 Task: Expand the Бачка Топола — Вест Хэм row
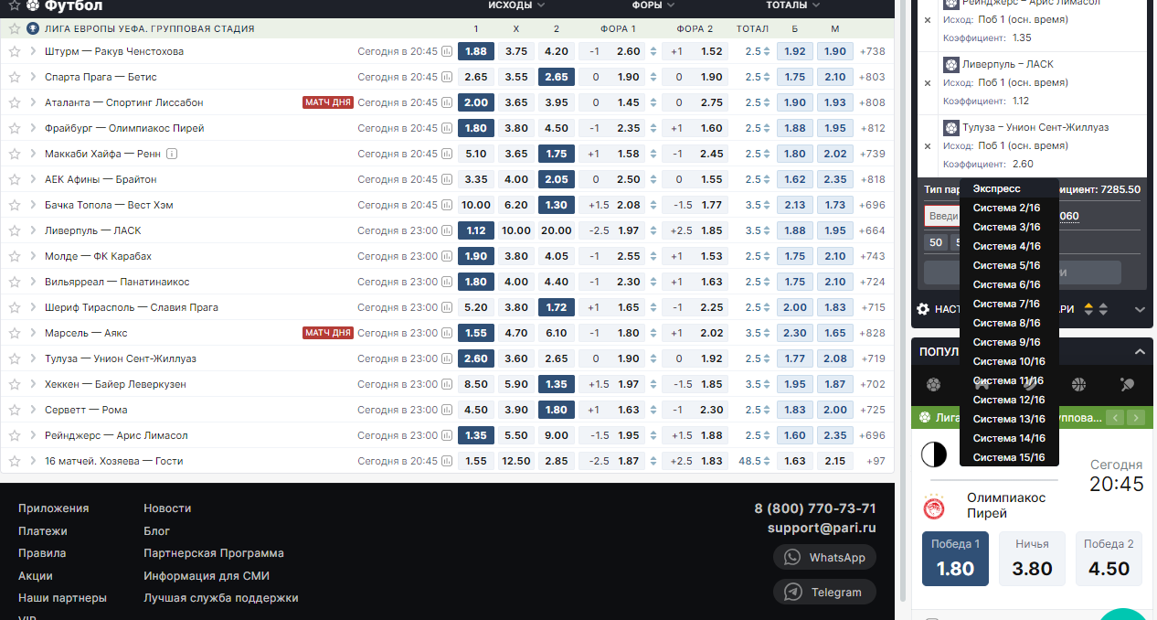pyautogui.click(x=33, y=205)
